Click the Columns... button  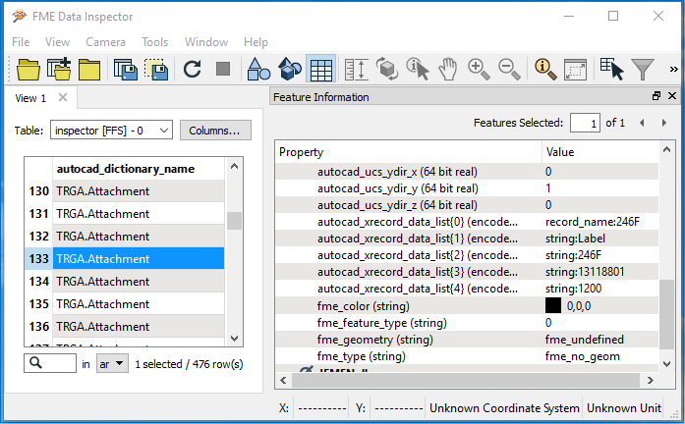click(x=215, y=130)
